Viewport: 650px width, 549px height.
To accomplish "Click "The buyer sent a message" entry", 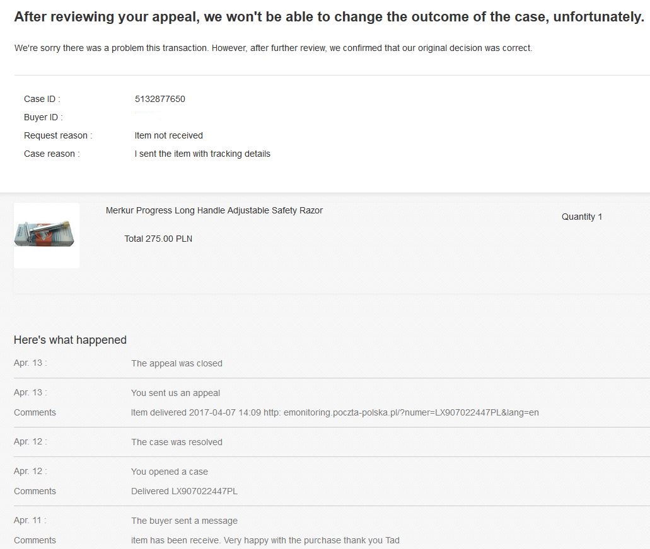I will coord(185,521).
